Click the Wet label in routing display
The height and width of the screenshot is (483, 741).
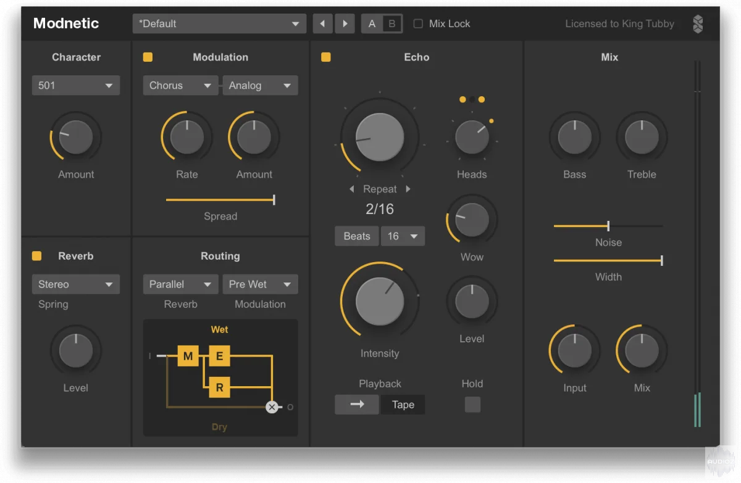point(219,329)
